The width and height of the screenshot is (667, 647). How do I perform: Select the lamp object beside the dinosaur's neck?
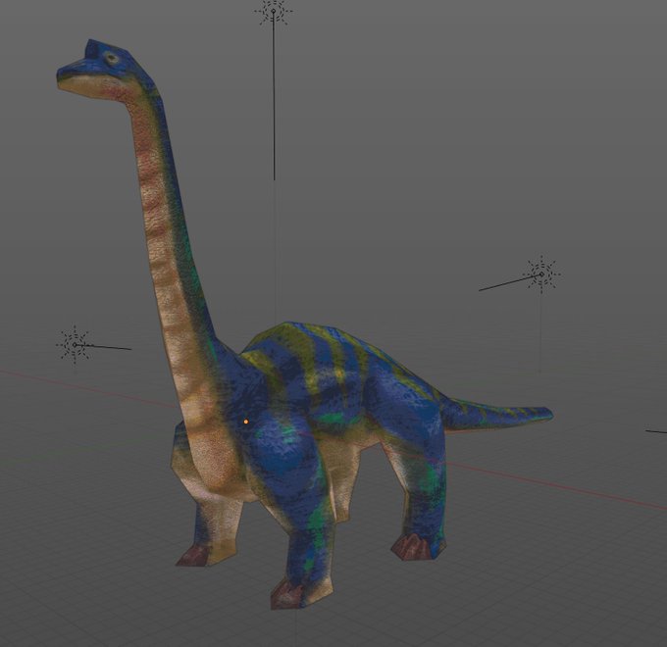pyautogui.click(x=75, y=345)
